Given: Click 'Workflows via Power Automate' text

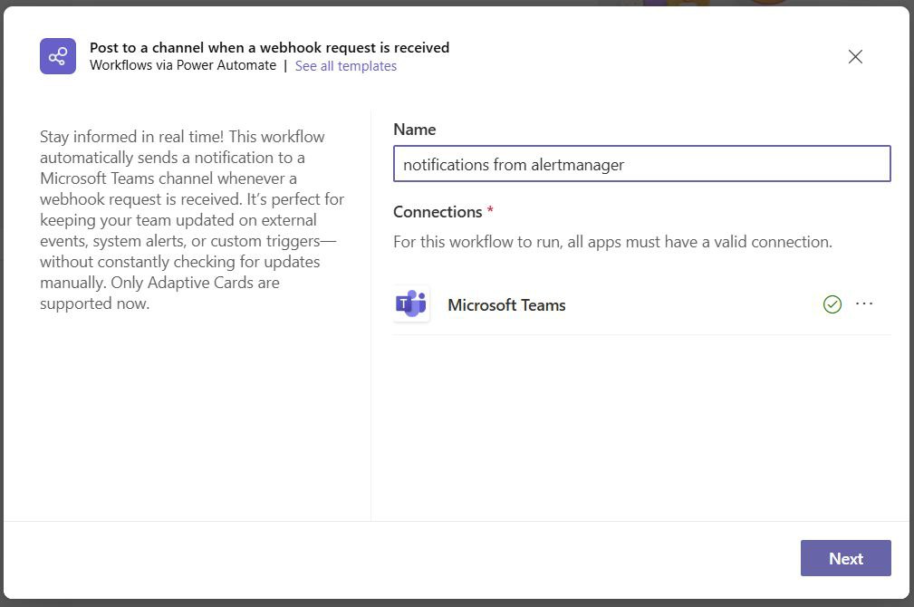Looking at the screenshot, I should click(183, 65).
